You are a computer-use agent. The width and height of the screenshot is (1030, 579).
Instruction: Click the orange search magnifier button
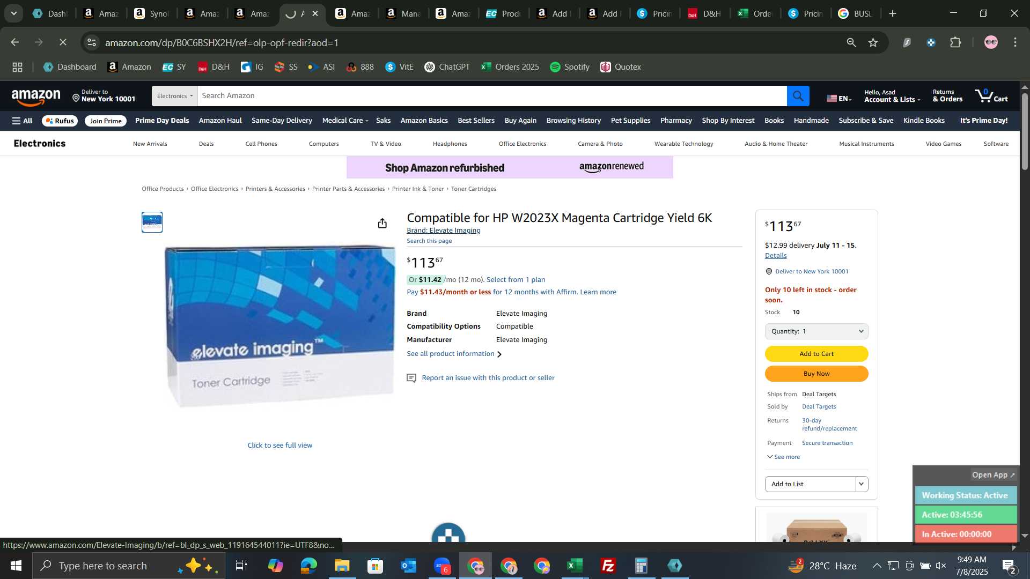(798, 96)
